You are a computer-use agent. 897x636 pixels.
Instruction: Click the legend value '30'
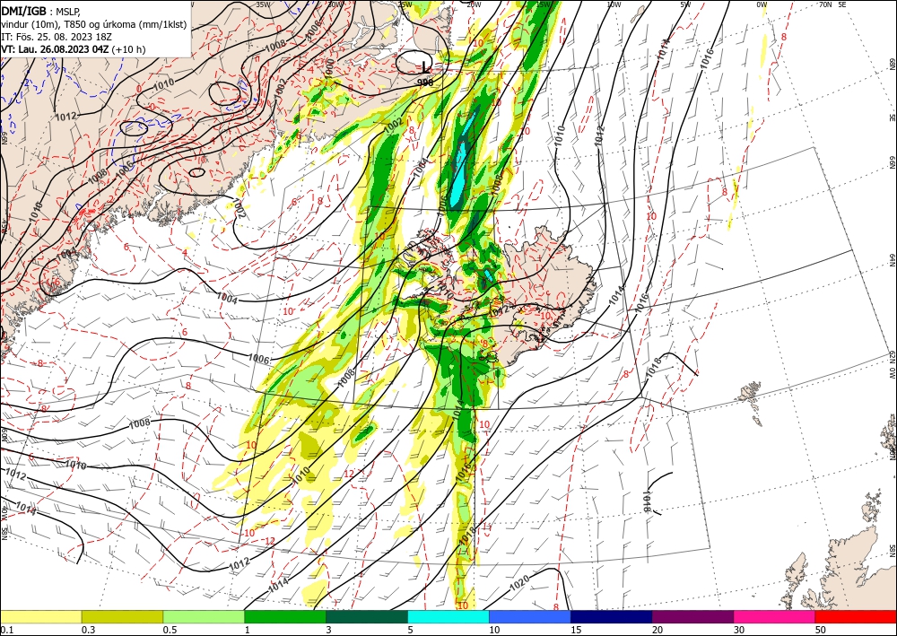739,630
